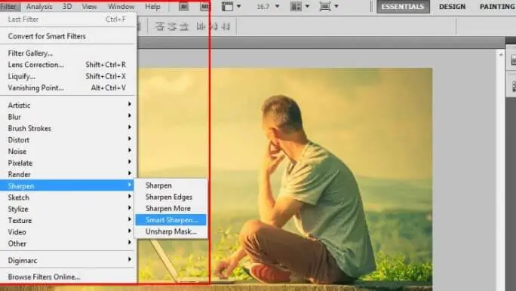Click the Arrange Documents icon
This screenshot has height=291, width=516.
click(x=296, y=6)
